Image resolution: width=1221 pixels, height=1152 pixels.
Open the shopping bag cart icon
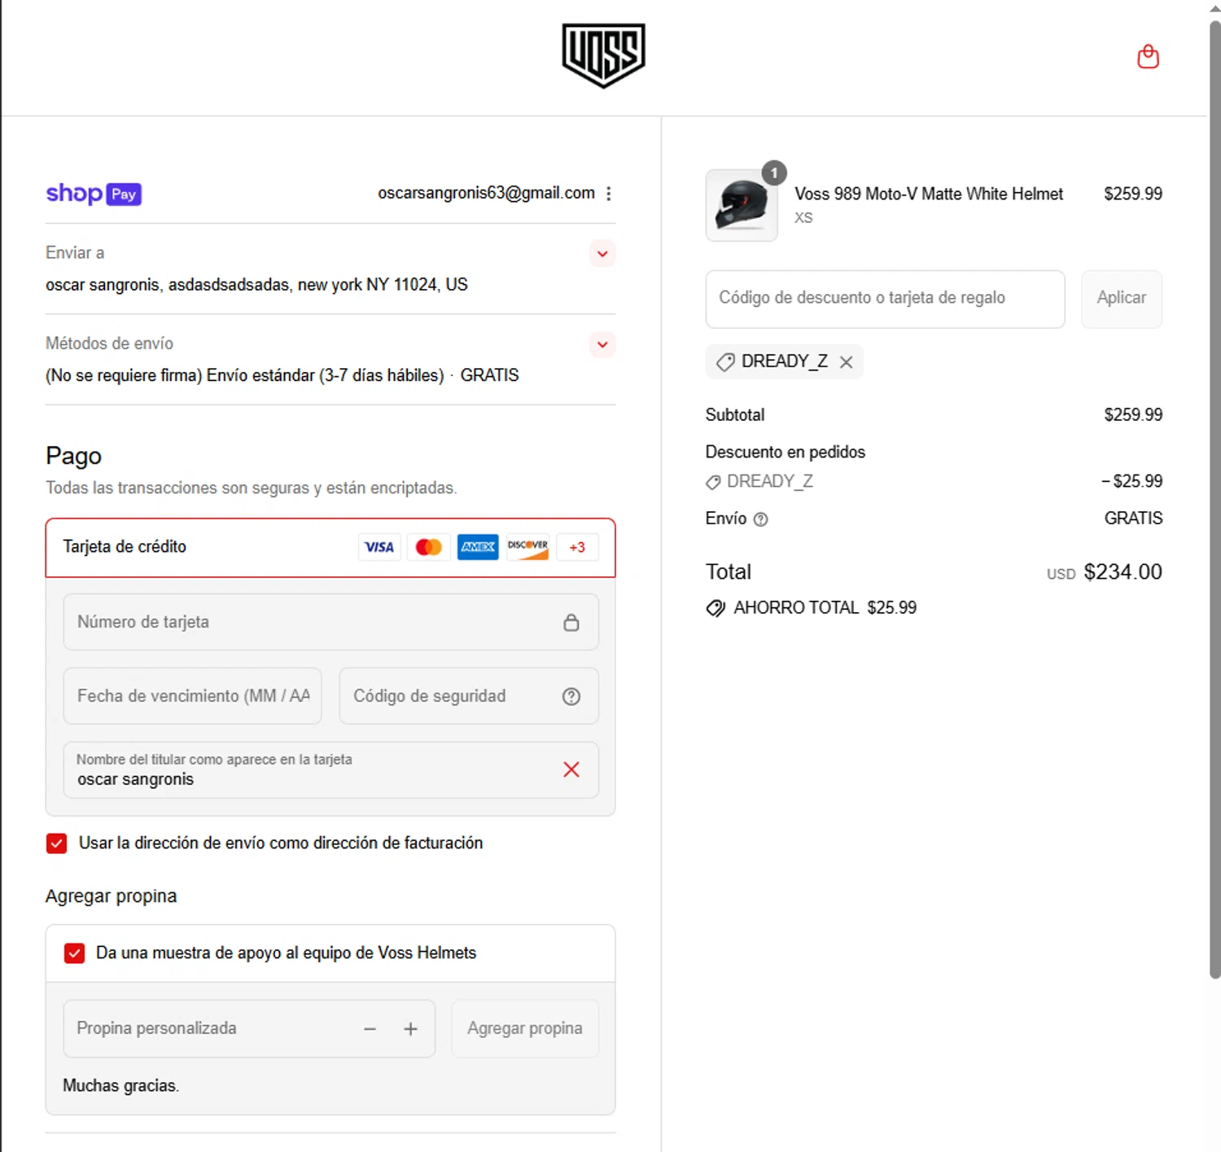[1148, 56]
